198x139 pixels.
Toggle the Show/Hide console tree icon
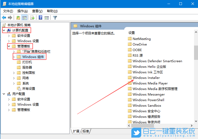pyautogui.click(x=25, y=18)
